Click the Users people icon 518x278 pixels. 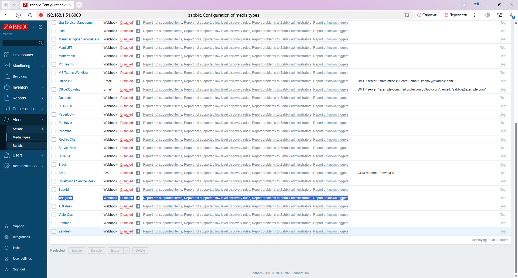pyautogui.click(x=7, y=155)
